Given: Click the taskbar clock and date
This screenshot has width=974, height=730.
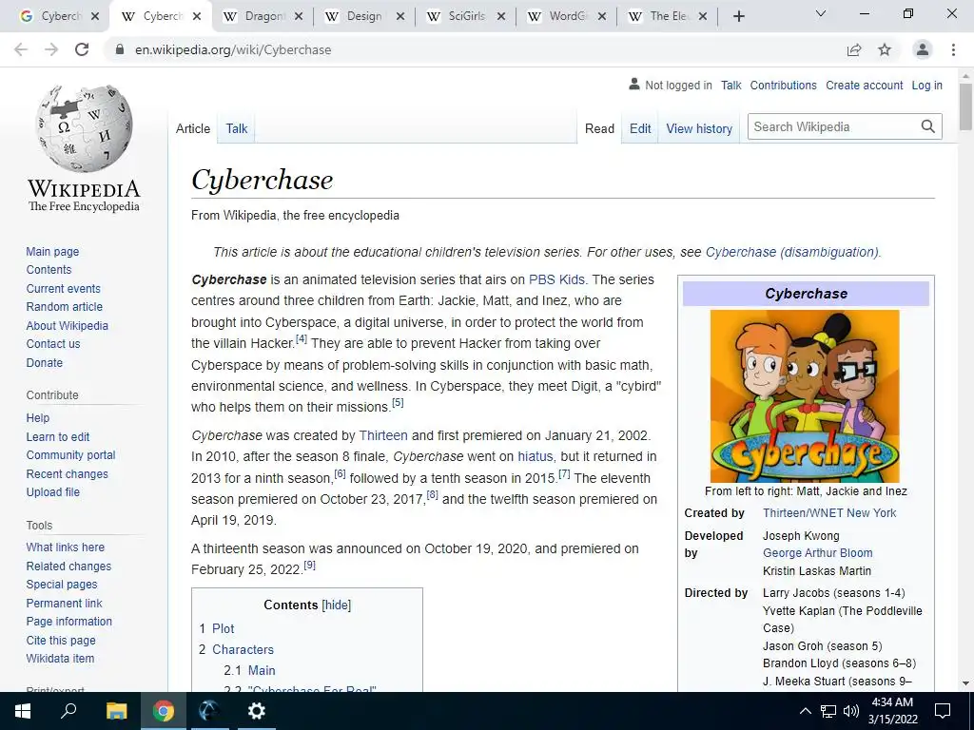Looking at the screenshot, I should (x=892, y=711).
